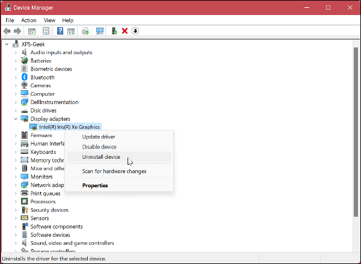
Task: Click the Disk drives icon
Action: click(x=24, y=111)
